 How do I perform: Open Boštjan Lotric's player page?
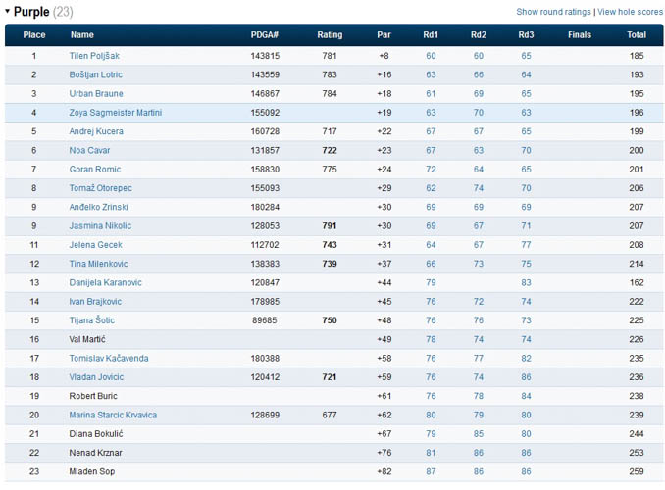coord(96,74)
